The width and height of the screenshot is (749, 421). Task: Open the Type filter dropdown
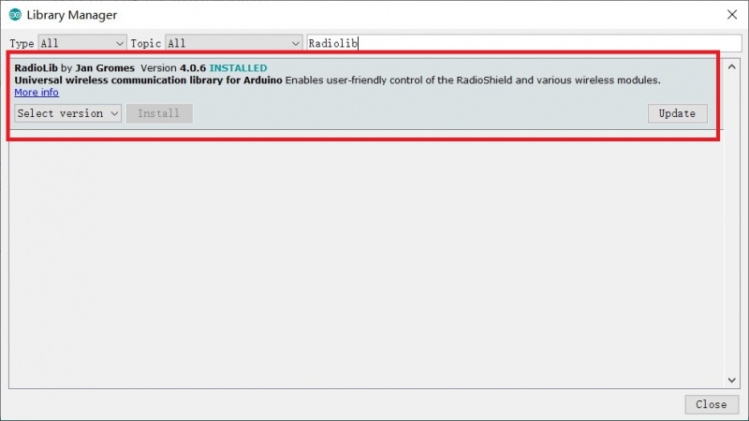pyautogui.click(x=82, y=43)
